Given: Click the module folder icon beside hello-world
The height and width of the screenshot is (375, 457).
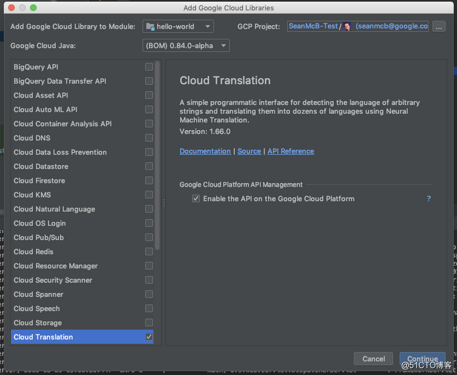Looking at the screenshot, I should click(x=150, y=26).
